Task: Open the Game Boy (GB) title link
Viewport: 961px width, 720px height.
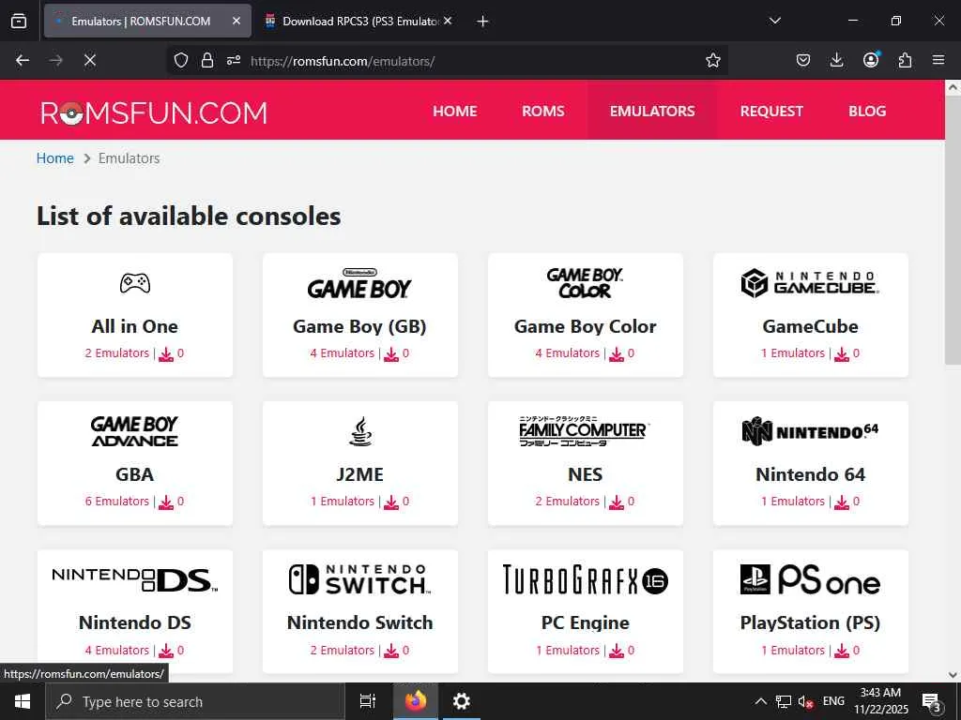Action: pos(359,326)
